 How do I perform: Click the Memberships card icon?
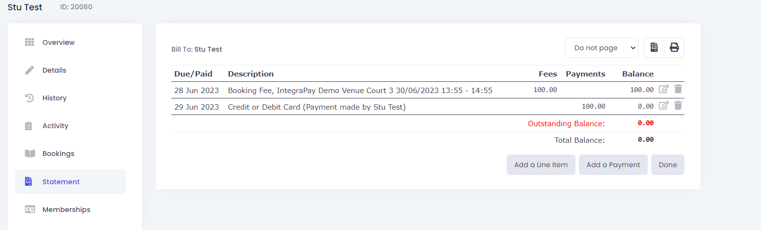(x=30, y=210)
